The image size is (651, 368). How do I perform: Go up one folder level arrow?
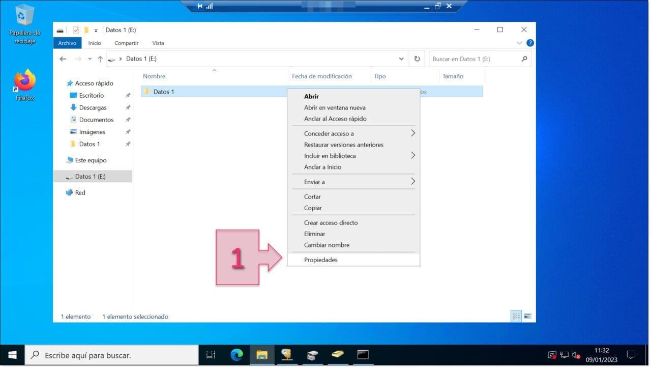click(x=100, y=59)
